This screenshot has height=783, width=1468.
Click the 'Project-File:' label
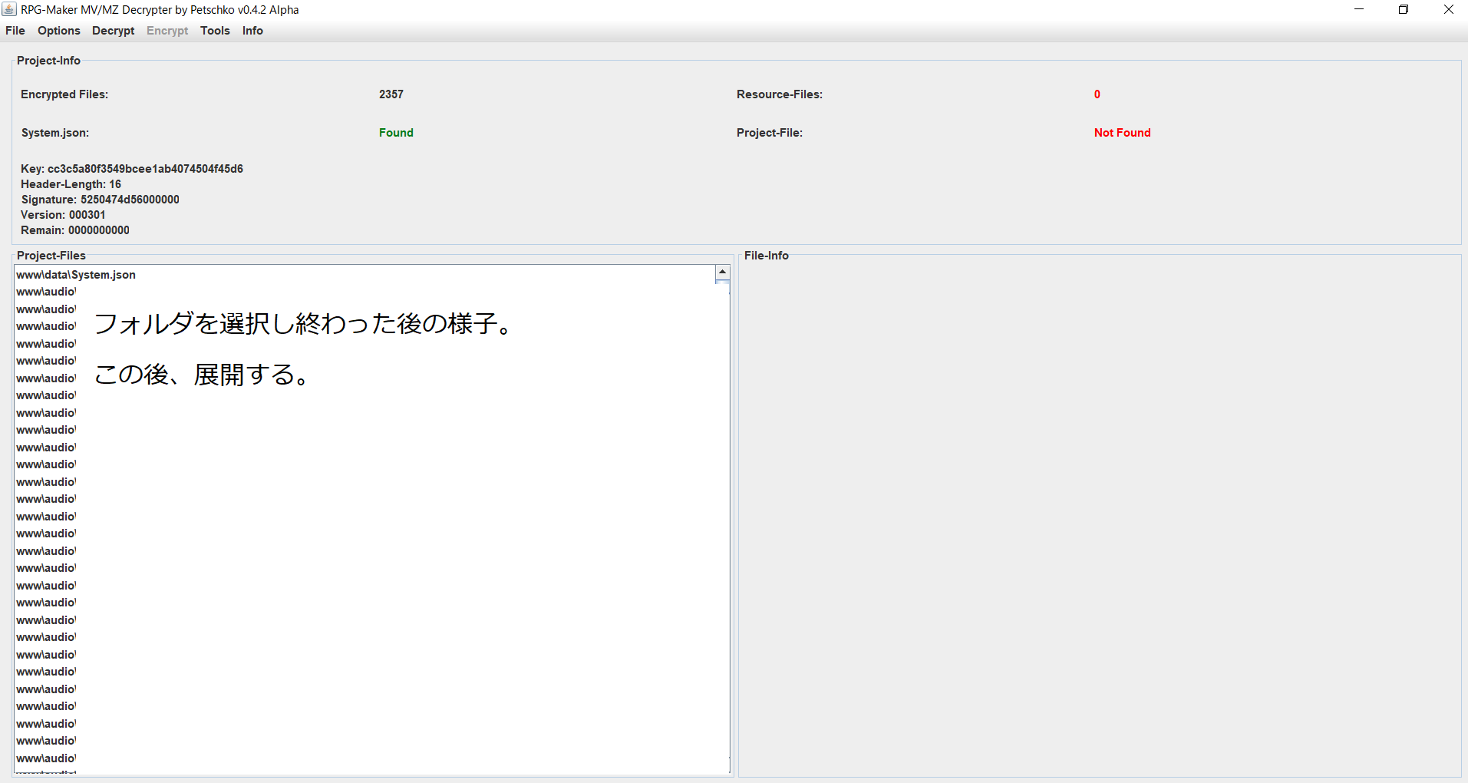coord(770,133)
